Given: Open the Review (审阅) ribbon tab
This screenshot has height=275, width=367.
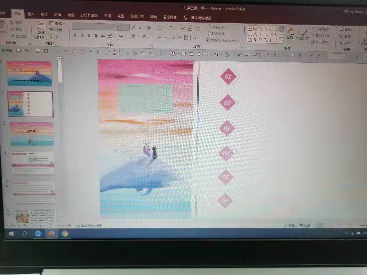Looking at the screenshot, I should [107, 16].
